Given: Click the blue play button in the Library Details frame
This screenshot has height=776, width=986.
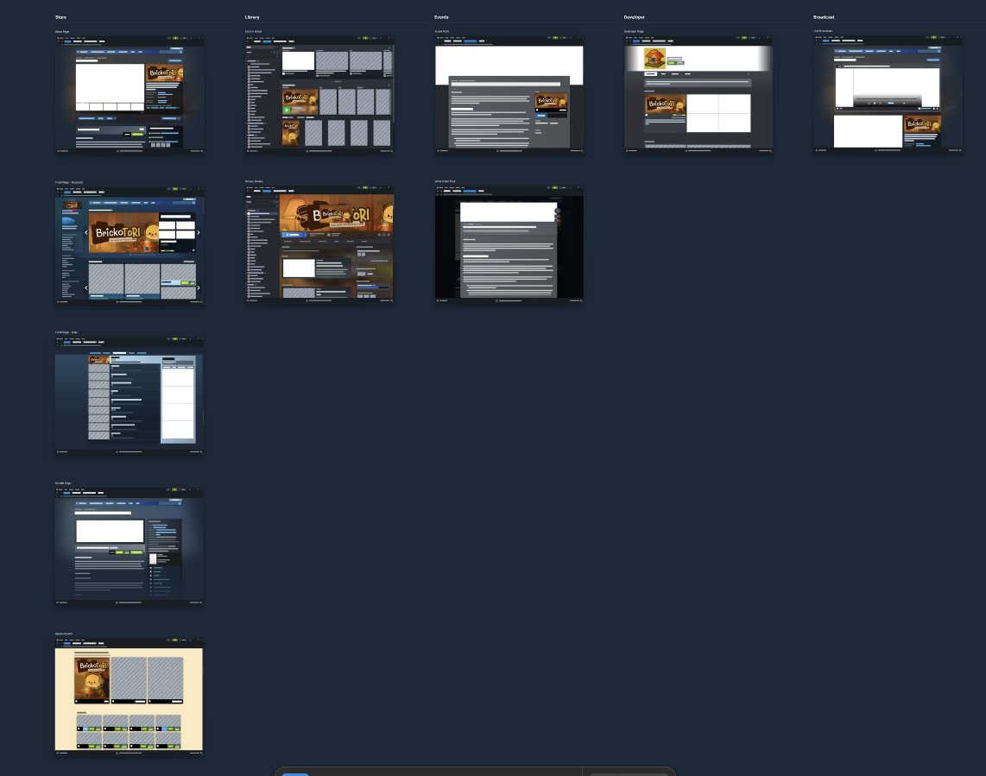Looking at the screenshot, I should (x=293, y=235).
